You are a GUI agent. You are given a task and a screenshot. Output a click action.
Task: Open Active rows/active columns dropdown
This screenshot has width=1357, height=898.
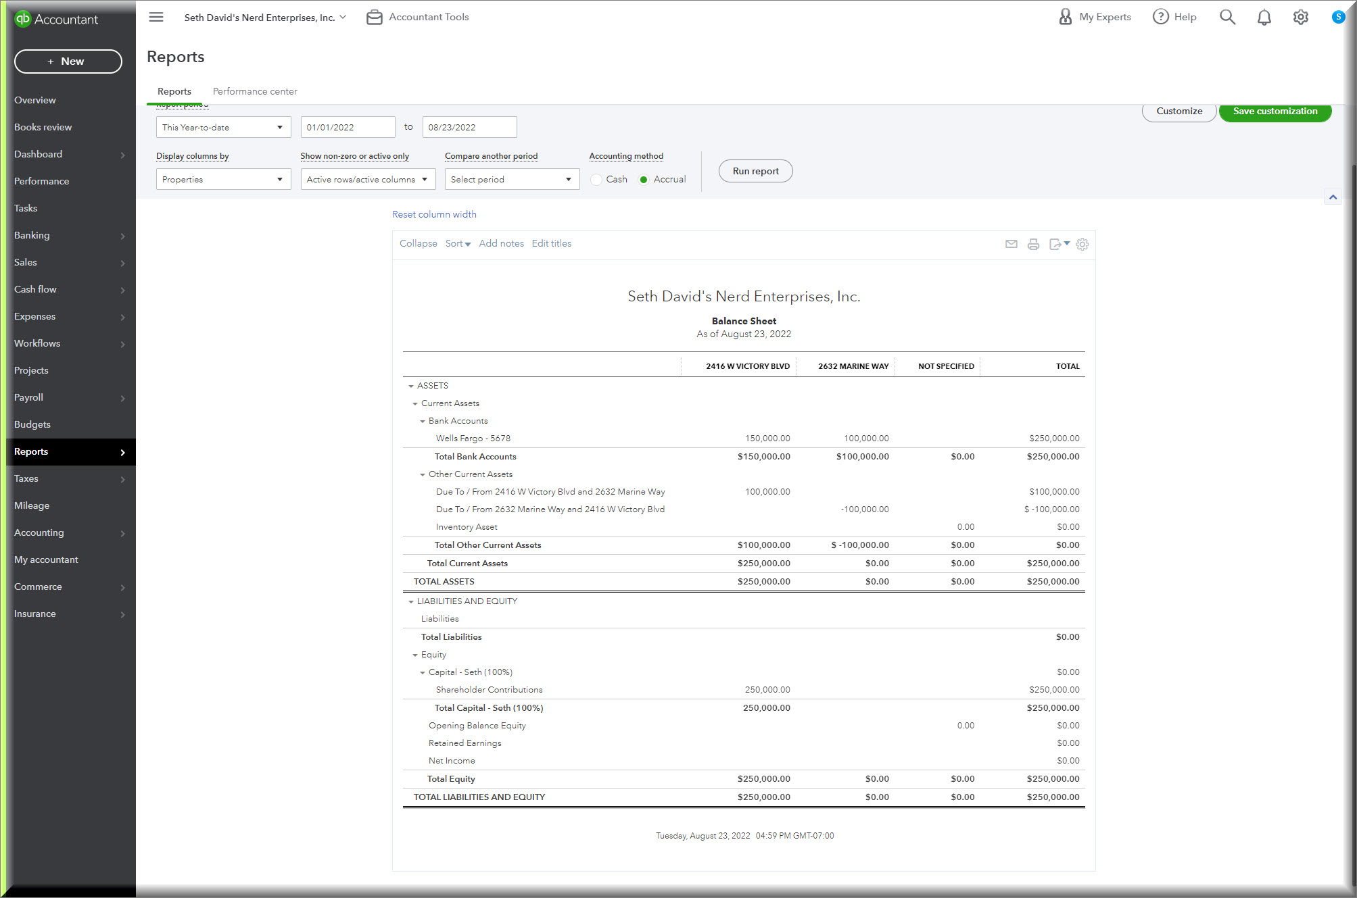[368, 179]
